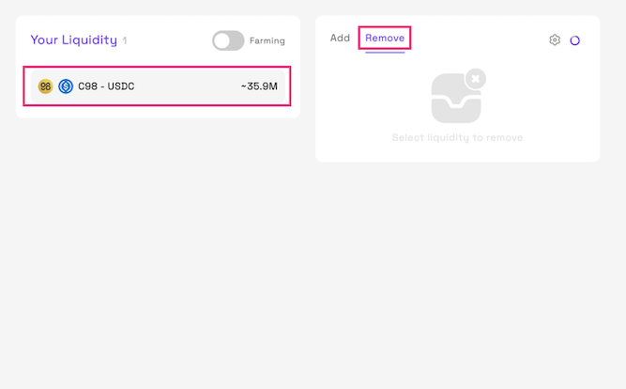Click the liquidity count number 1

pyautogui.click(x=125, y=41)
